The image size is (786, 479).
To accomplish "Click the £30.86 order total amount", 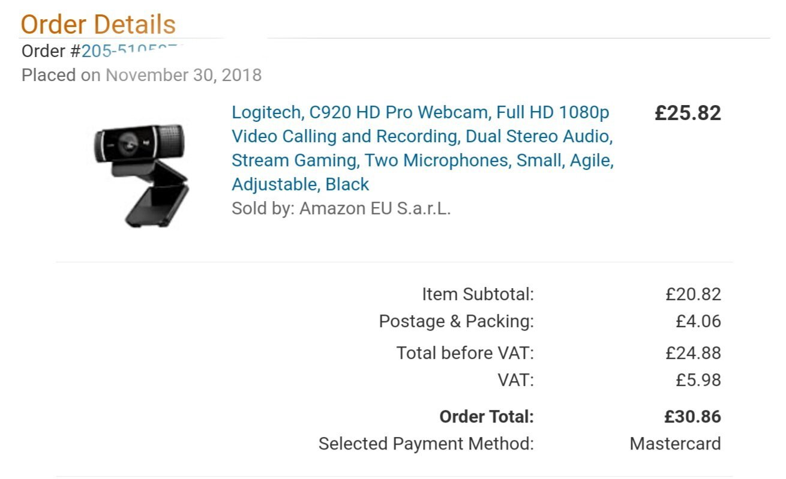I will click(692, 417).
